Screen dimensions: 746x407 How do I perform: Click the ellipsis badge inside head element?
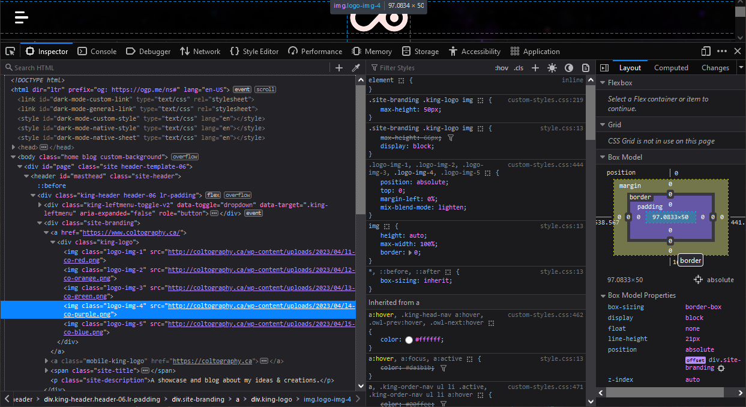tap(44, 147)
